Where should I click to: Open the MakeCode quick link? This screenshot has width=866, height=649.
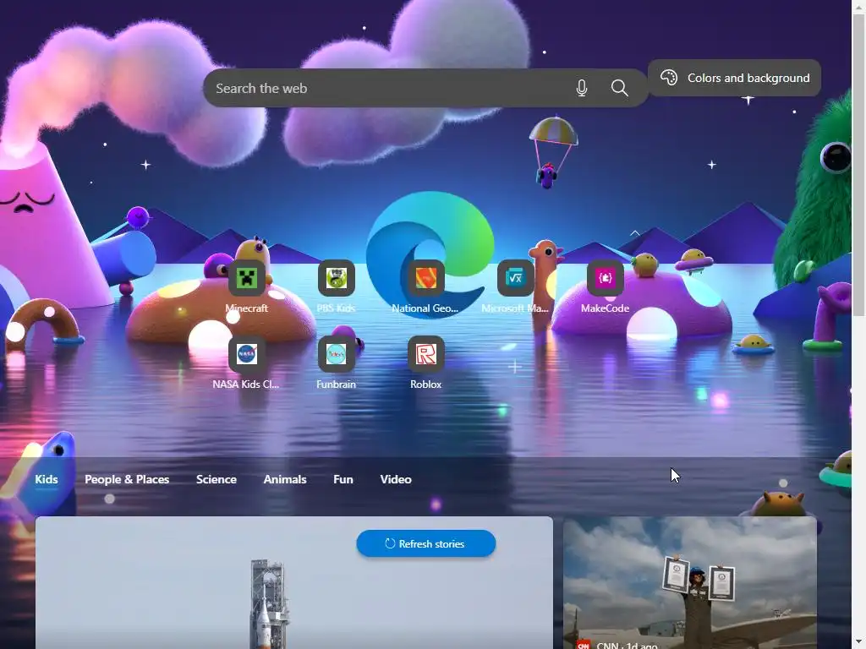(606, 279)
